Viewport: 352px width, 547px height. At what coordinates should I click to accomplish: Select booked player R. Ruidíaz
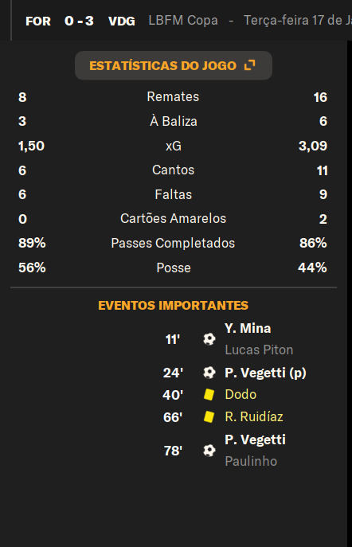pos(254,417)
